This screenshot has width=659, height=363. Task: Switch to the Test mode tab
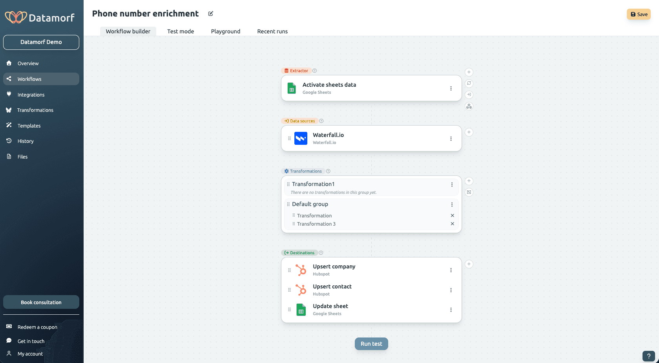click(181, 31)
